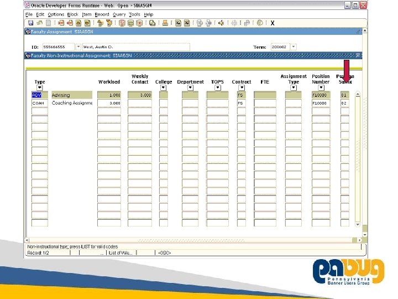Click the Select page icon
This screenshot has height=299, width=398.
[x=48, y=23]
